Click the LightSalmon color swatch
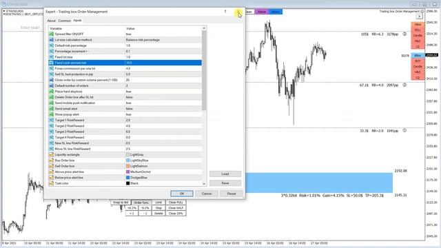441x248 pixels. pyautogui.click(x=128, y=166)
